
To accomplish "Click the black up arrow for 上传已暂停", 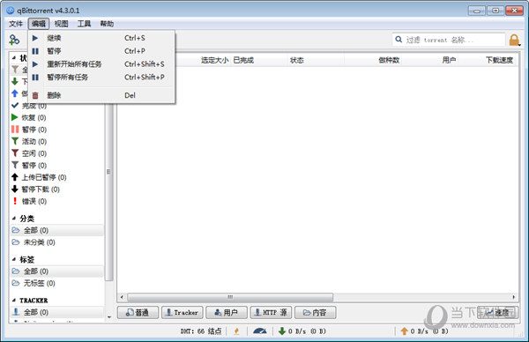I will coord(15,177).
